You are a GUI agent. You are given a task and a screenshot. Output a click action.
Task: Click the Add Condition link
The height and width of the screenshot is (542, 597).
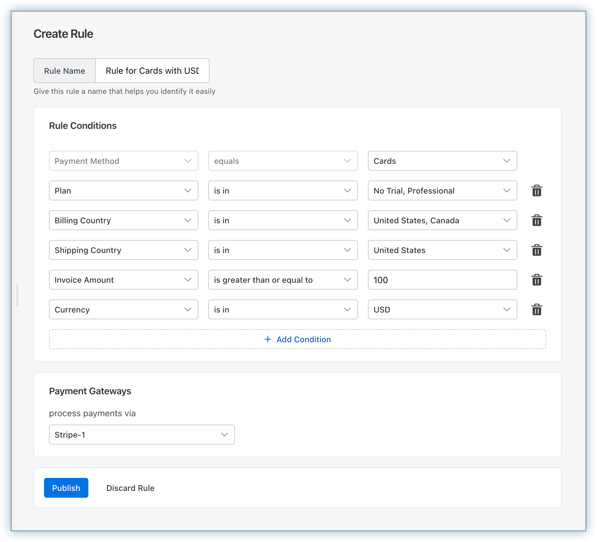(303, 339)
